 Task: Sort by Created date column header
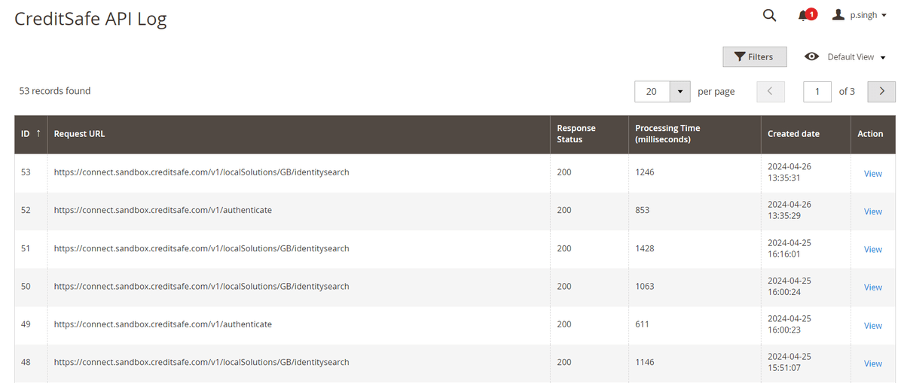pos(793,134)
